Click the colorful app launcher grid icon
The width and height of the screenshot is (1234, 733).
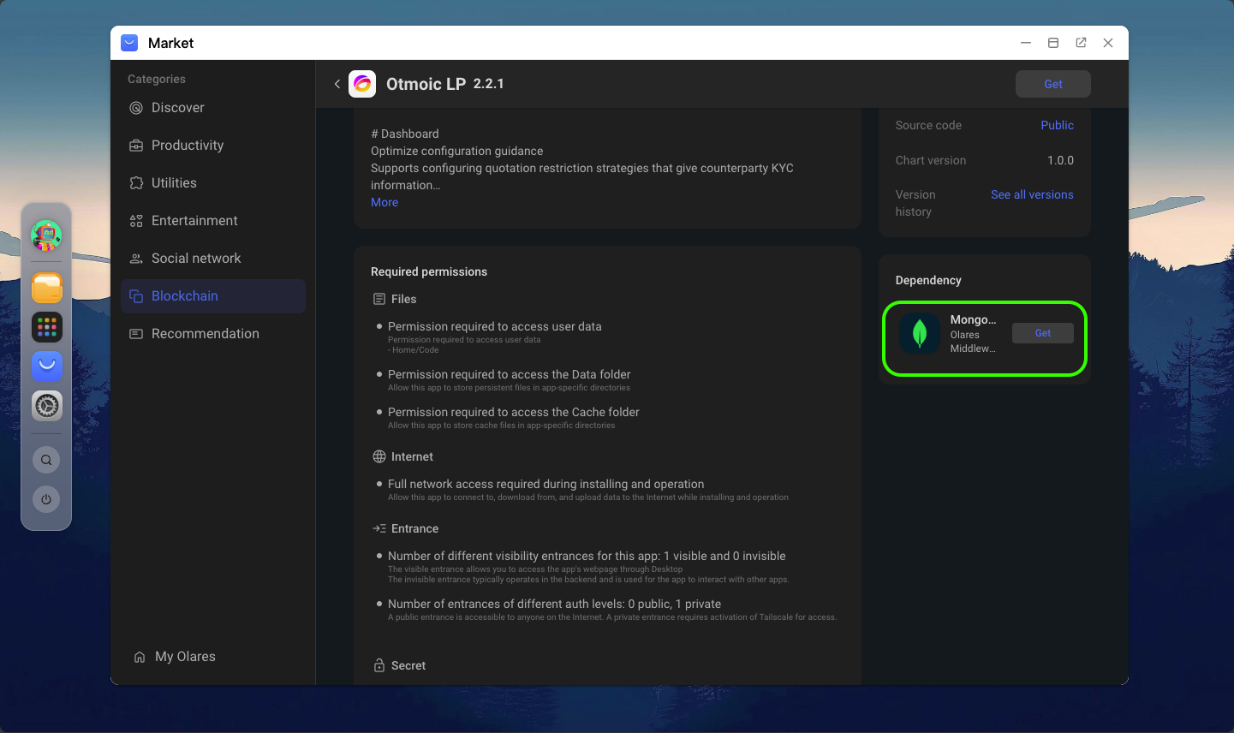47,327
